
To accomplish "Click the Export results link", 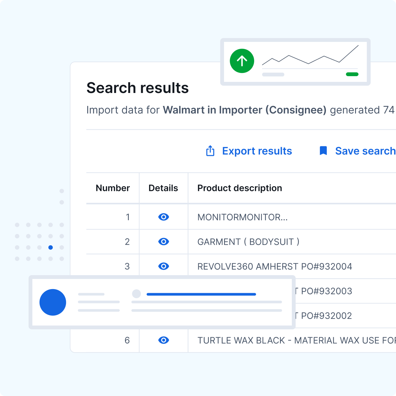I will click(257, 151).
